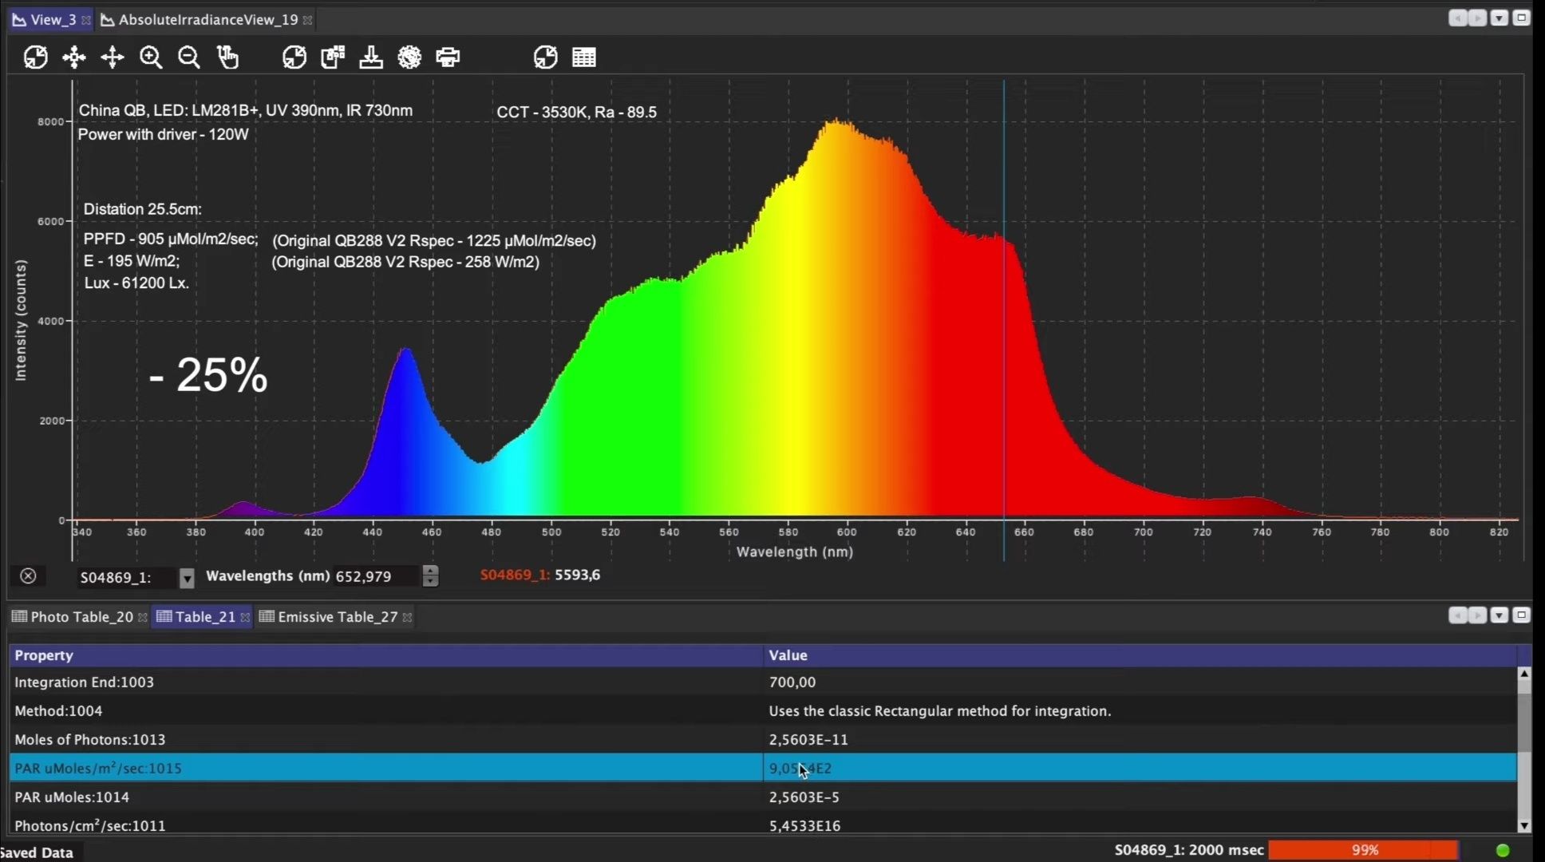The width and height of the screenshot is (1545, 862).
Task: Click the 'Saved Data' status bar label
Action: coord(37,852)
